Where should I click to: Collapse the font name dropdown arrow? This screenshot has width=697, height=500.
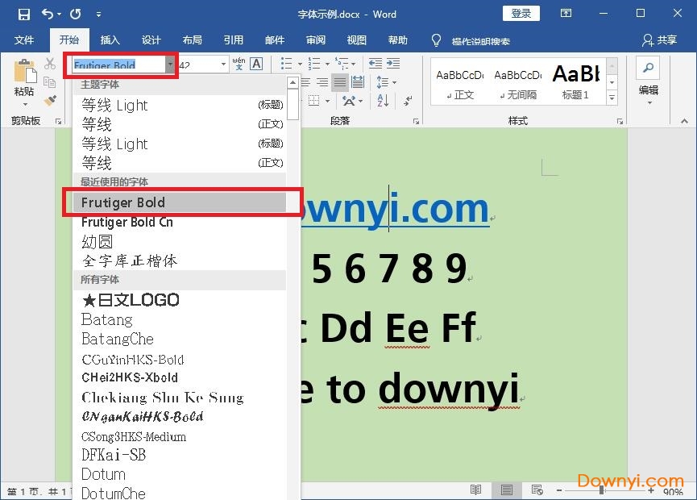pos(170,65)
